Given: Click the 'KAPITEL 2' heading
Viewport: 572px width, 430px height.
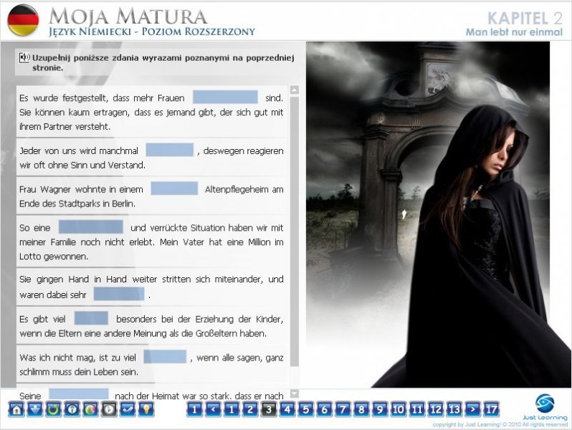Looking at the screenshot, I should click(x=525, y=18).
